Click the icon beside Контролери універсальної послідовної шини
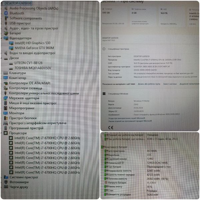This screenshot has width=200, height=200. click(x=5, y=93)
